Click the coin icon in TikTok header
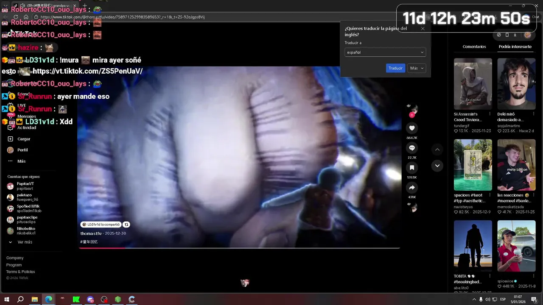The height and width of the screenshot is (305, 543). [x=499, y=35]
